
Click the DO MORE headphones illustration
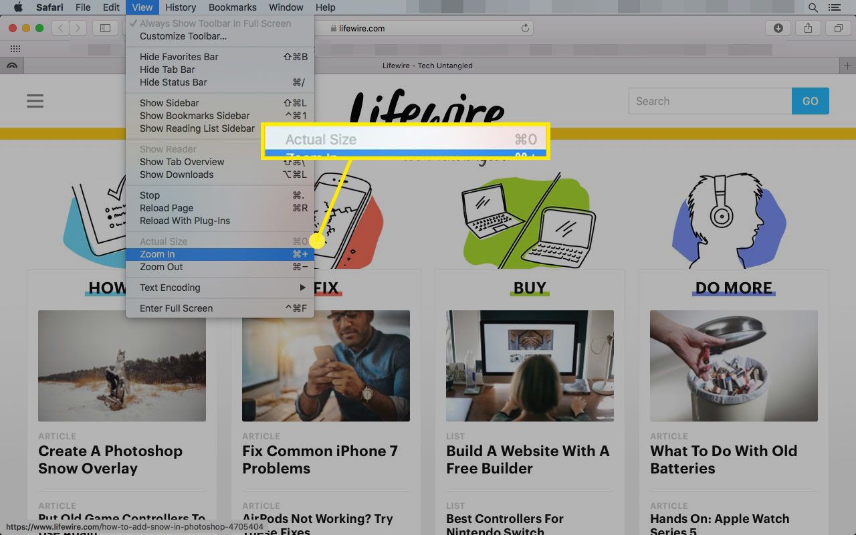[x=729, y=219]
